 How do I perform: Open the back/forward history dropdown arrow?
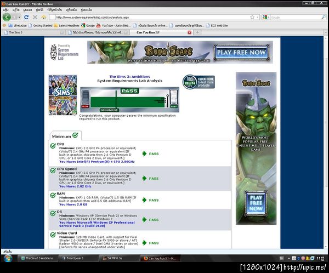click(x=19, y=17)
